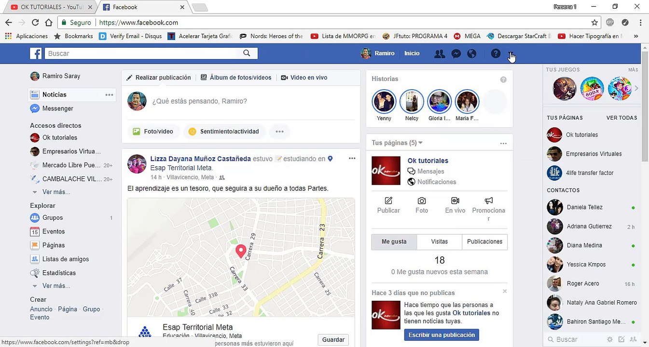Expand Ver más under Explorar
The height and width of the screenshot is (347, 649).
(56, 286)
